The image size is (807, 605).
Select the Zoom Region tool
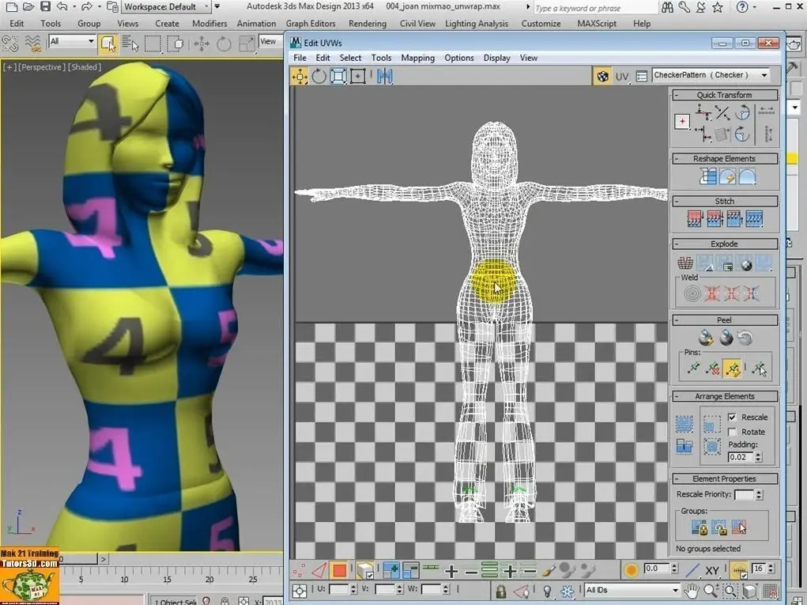pyautogui.click(x=730, y=591)
